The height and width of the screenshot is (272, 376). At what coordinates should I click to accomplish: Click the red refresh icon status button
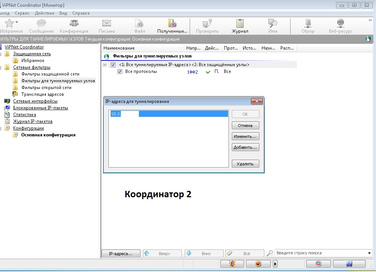(318, 264)
